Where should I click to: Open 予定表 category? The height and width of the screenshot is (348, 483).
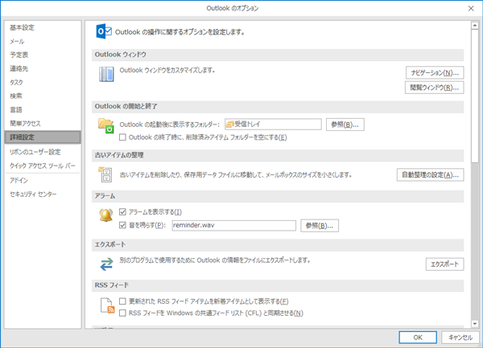(43, 55)
